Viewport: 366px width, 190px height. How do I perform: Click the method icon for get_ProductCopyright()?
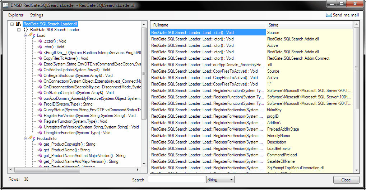tap(40, 144)
